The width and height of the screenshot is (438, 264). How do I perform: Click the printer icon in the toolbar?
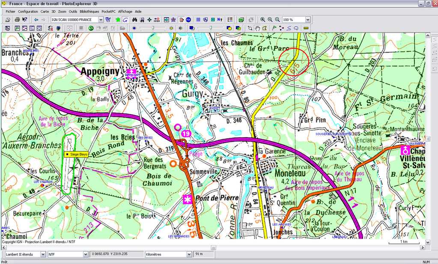17,20
